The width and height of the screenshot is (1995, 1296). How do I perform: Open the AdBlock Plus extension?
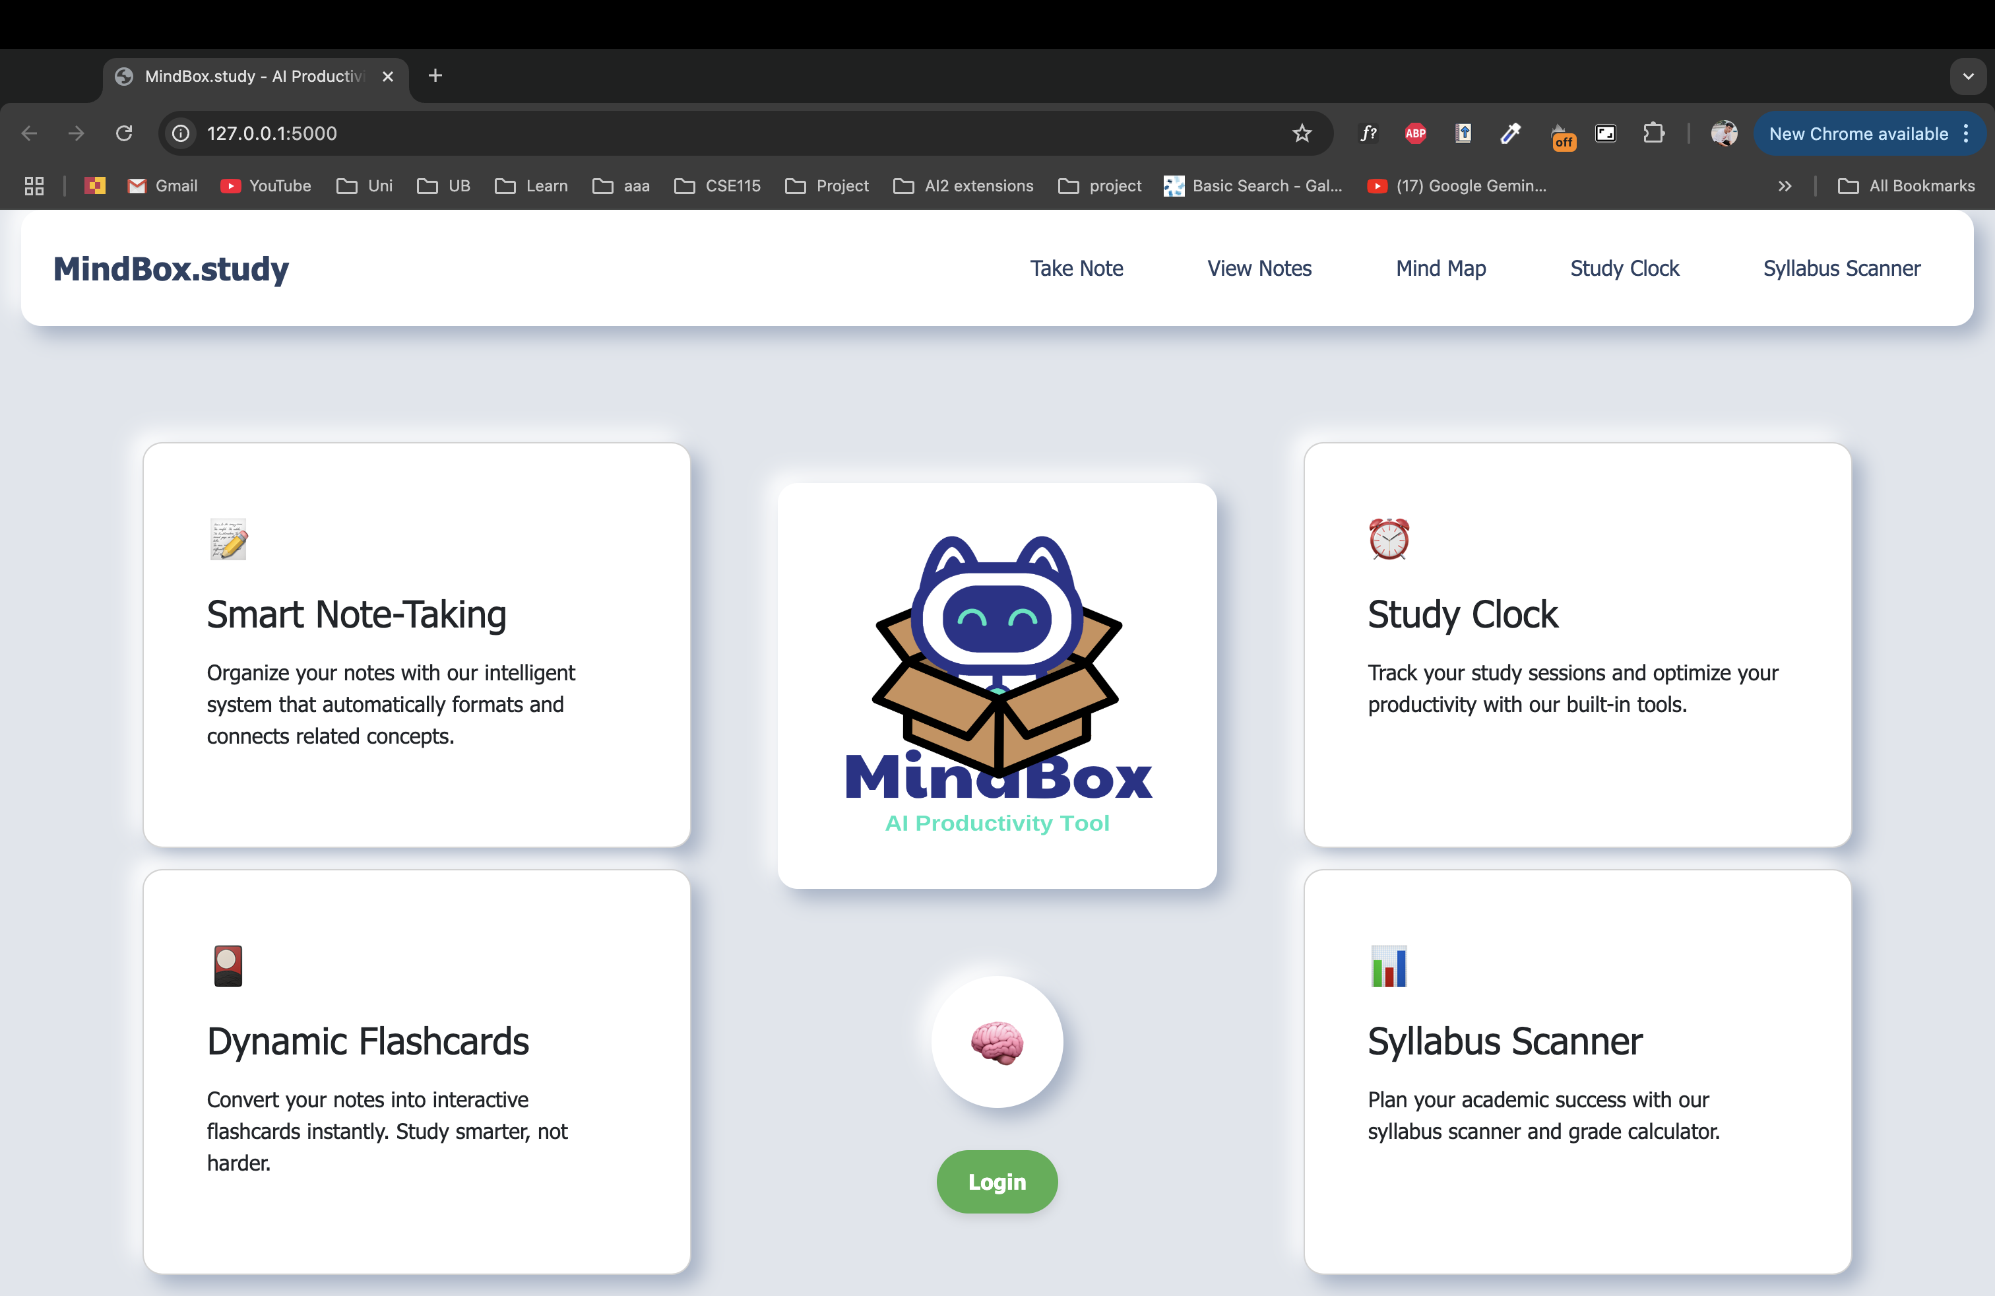click(1416, 133)
